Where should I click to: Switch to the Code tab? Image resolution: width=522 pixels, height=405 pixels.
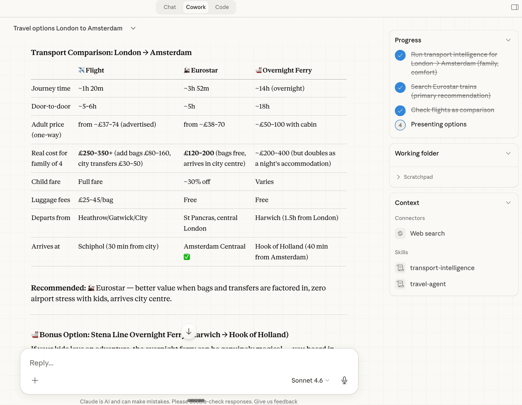coord(222,7)
